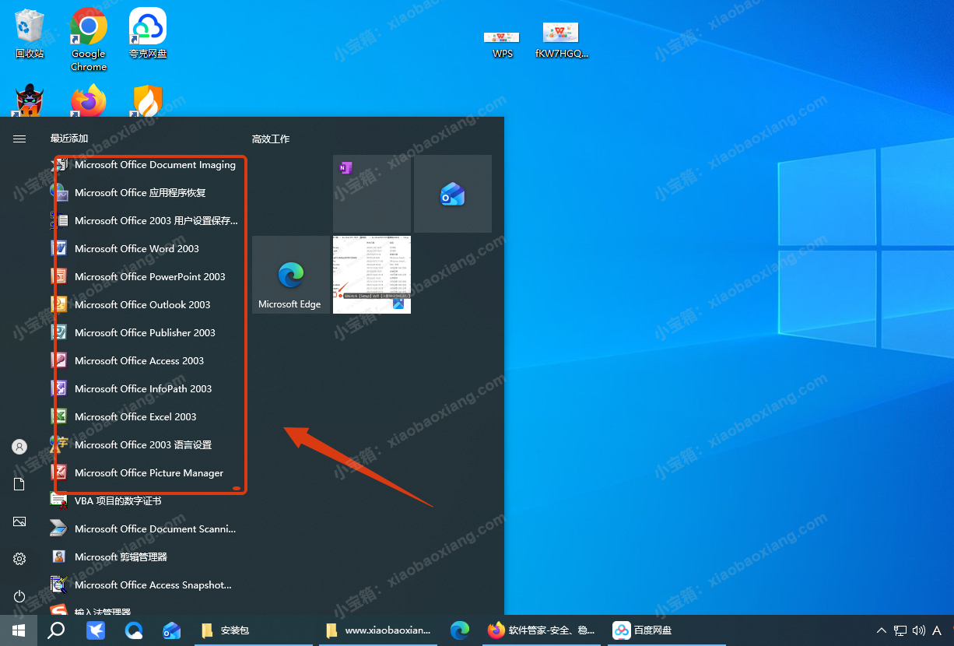Open Microsoft Office Picture Manager

[149, 473]
